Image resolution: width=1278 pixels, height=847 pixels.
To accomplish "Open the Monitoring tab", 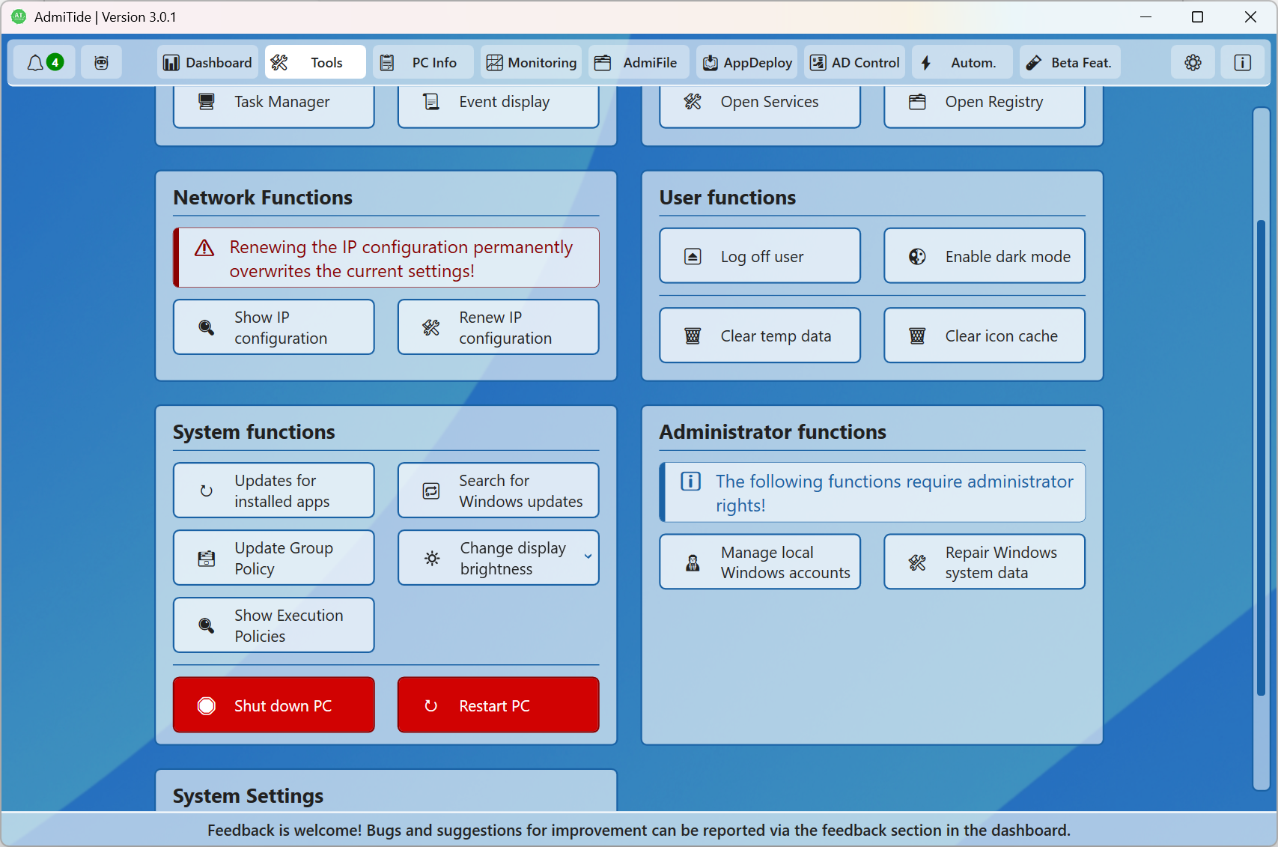I will tap(532, 63).
